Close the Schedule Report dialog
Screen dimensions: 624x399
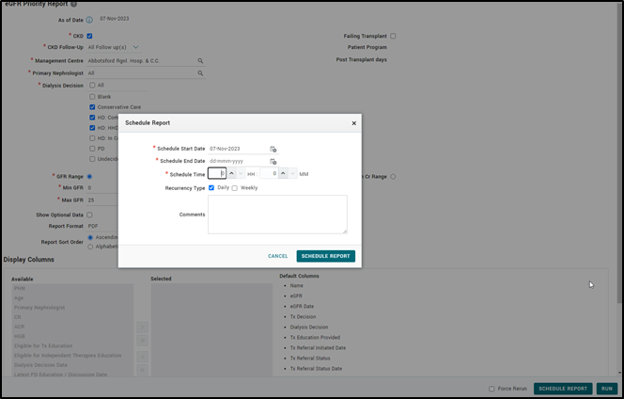pyautogui.click(x=353, y=123)
